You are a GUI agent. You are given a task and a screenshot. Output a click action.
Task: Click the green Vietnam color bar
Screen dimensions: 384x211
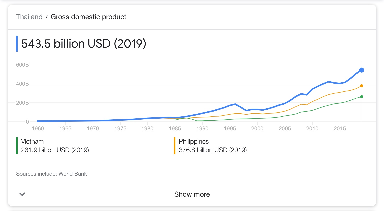point(17,146)
